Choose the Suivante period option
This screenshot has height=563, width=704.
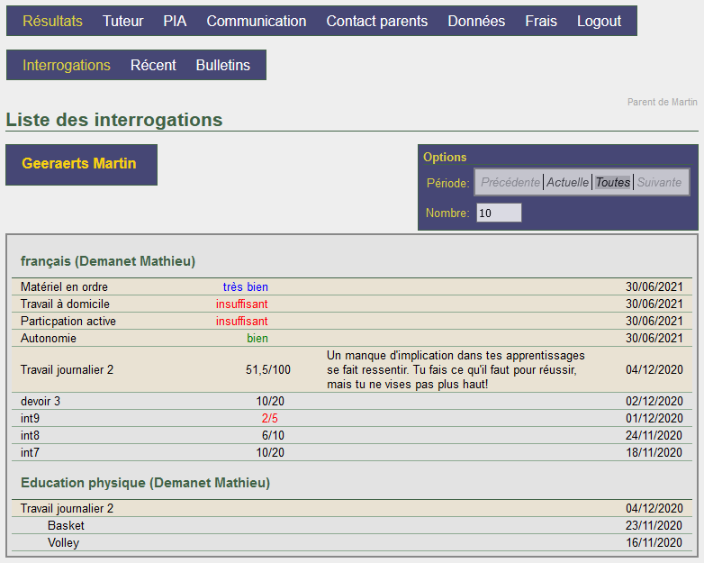pyautogui.click(x=659, y=183)
